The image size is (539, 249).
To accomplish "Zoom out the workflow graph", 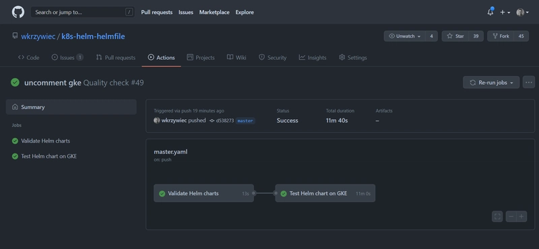I will [x=511, y=217].
